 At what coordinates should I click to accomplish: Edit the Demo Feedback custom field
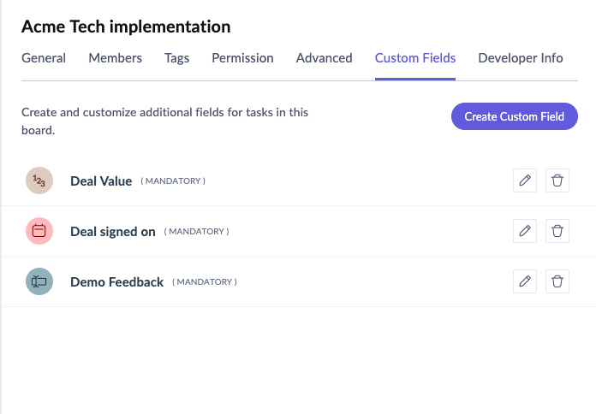(x=525, y=281)
